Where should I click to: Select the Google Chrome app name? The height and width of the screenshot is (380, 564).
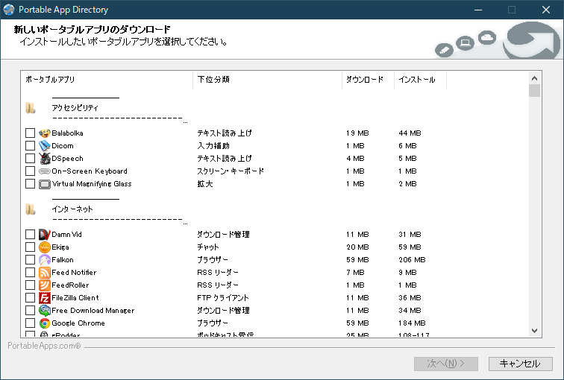(x=78, y=323)
